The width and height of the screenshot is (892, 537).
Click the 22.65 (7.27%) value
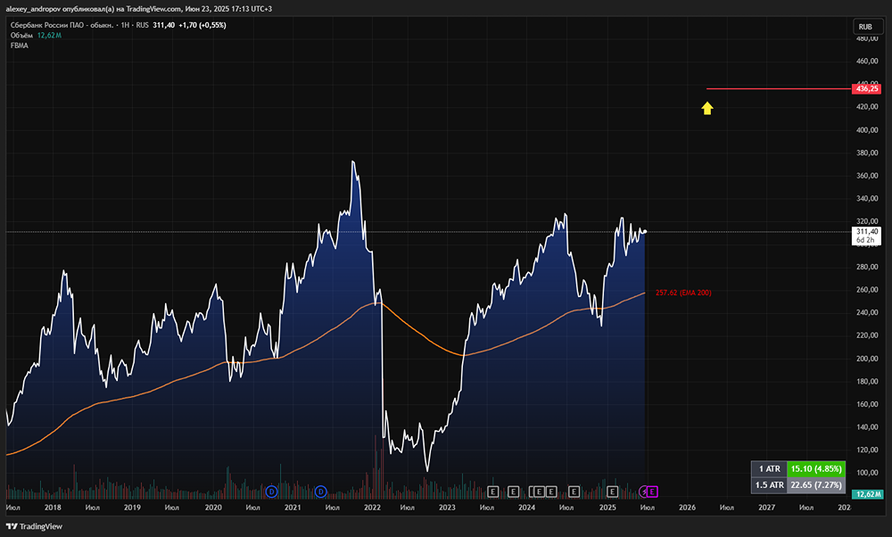[x=816, y=484]
